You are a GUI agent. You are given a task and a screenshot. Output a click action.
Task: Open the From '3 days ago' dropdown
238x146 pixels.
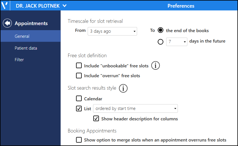[x=112, y=31]
